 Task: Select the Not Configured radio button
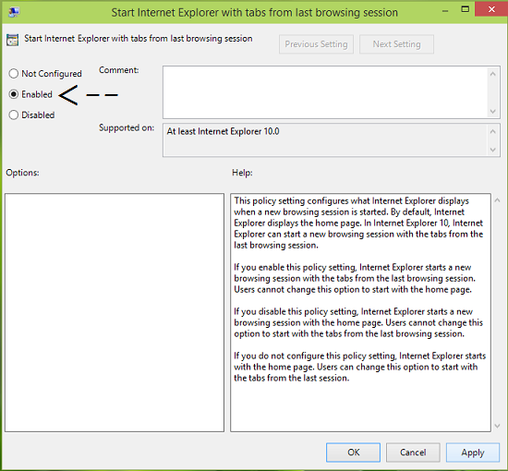click(14, 74)
